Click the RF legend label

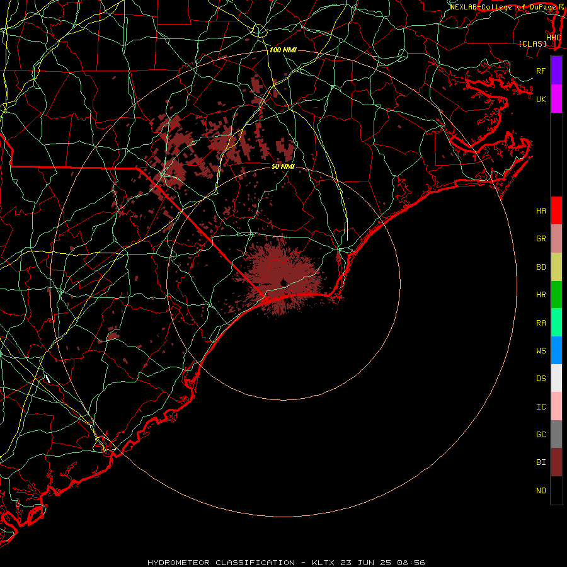(541, 71)
